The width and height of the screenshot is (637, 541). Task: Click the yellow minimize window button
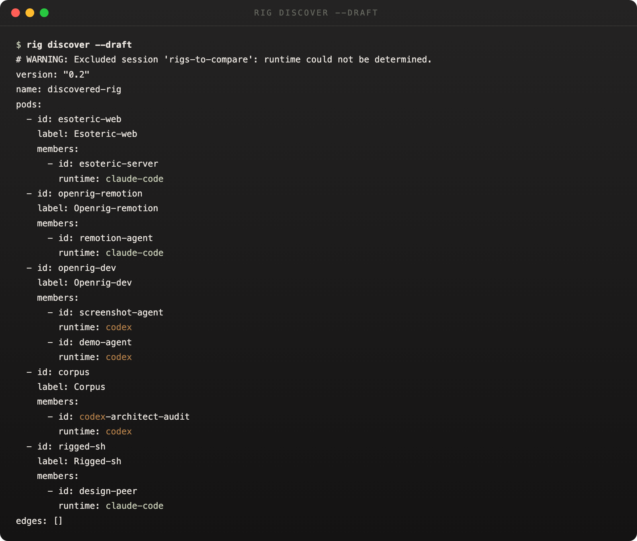click(30, 13)
